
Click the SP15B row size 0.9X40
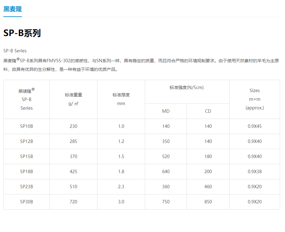coord(255,157)
